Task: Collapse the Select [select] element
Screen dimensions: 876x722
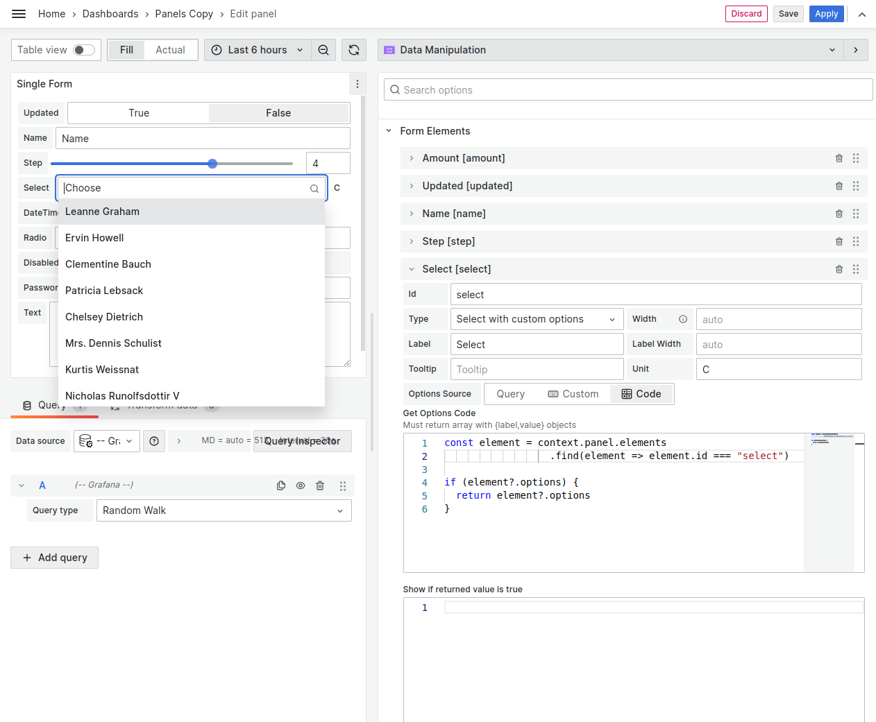Action: pos(411,269)
